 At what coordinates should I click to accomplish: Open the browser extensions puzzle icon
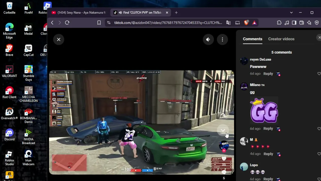(x=279, y=23)
